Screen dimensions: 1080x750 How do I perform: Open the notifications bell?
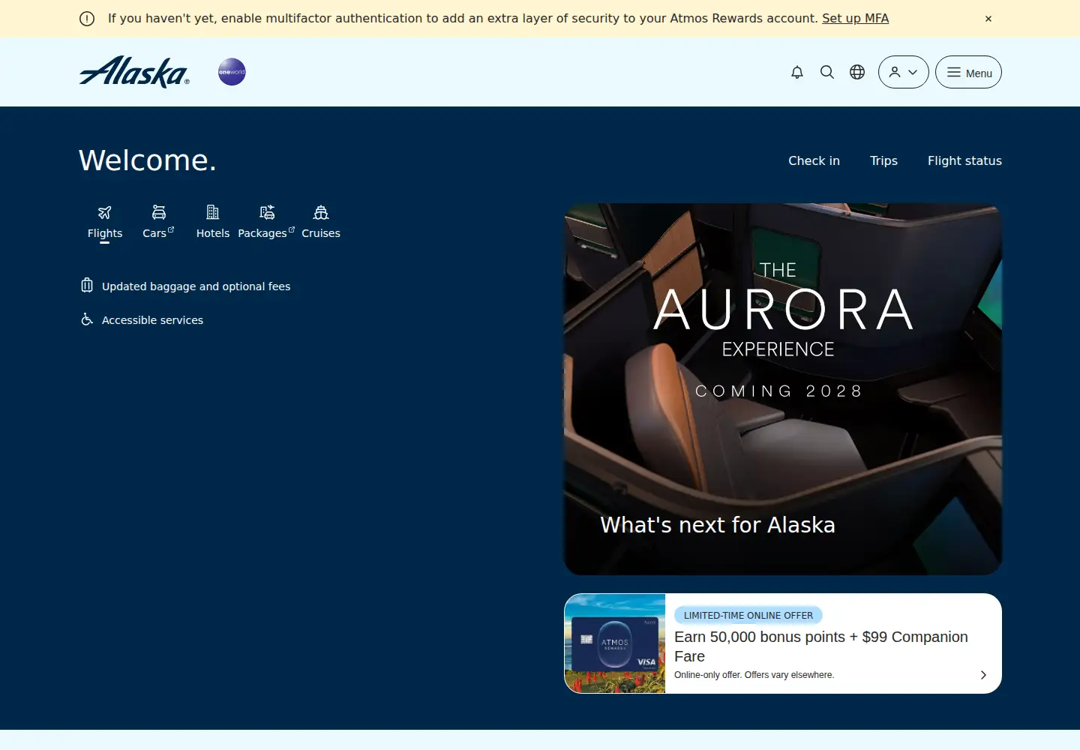[x=797, y=72]
